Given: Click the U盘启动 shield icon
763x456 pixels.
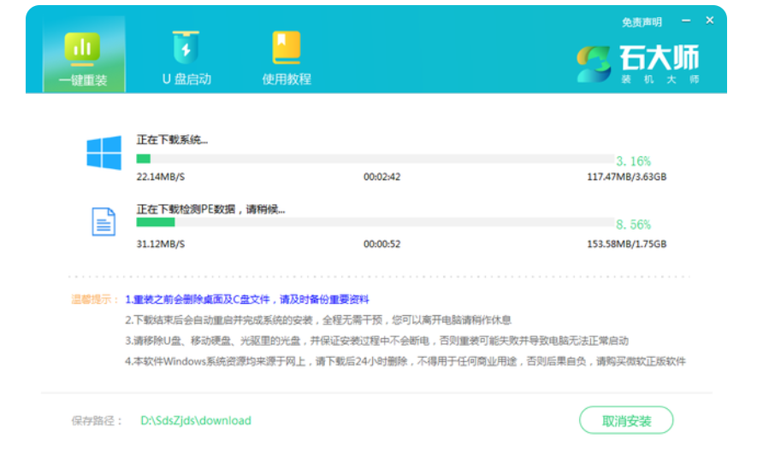Looking at the screenshot, I should [186, 47].
